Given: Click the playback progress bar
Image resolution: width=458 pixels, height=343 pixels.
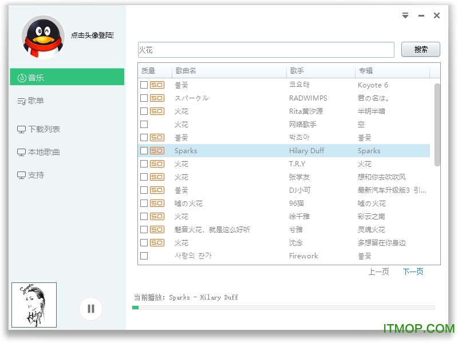Looking at the screenshot, I should pyautogui.click(x=286, y=307).
